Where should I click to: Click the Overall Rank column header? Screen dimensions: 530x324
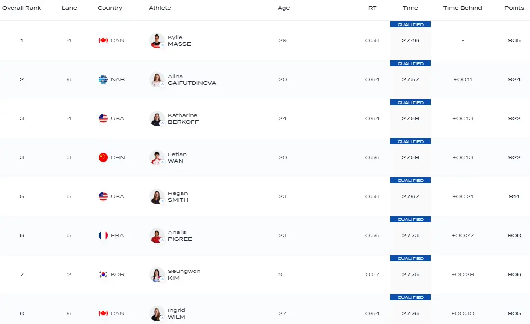pyautogui.click(x=22, y=8)
